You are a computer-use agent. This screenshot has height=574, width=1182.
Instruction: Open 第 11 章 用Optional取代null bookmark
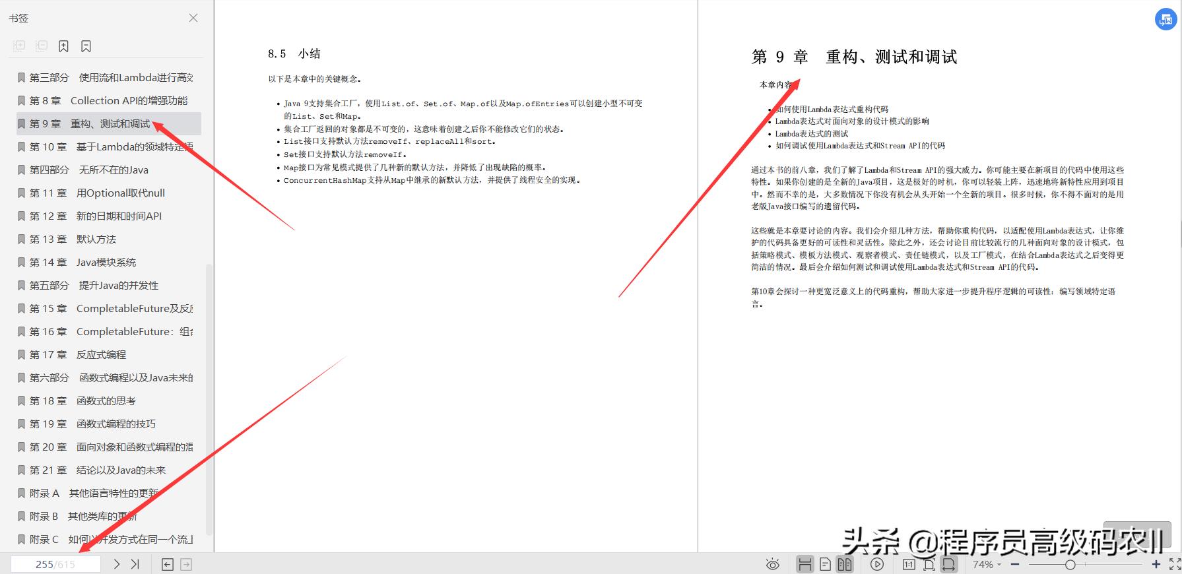coord(109,193)
